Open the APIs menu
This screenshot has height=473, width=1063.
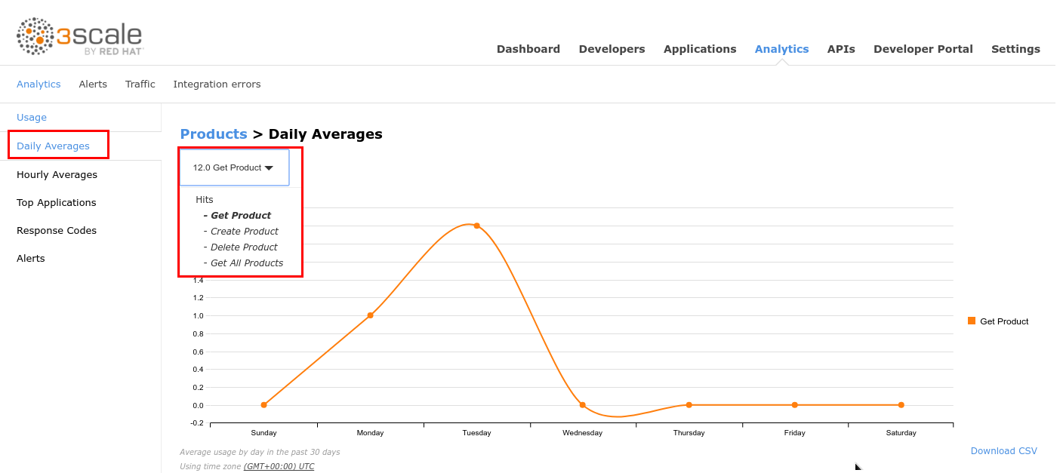(840, 49)
